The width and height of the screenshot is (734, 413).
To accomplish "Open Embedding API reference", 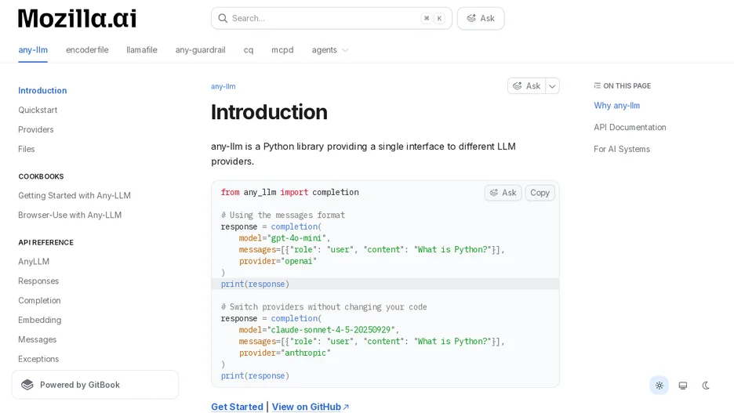I will point(40,320).
